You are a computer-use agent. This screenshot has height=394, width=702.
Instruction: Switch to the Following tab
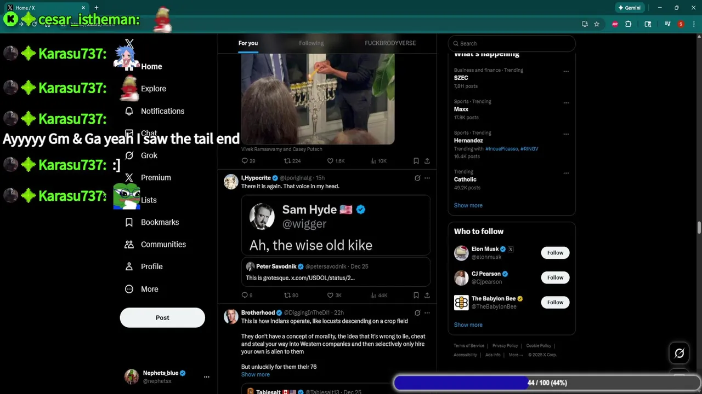[x=311, y=43]
